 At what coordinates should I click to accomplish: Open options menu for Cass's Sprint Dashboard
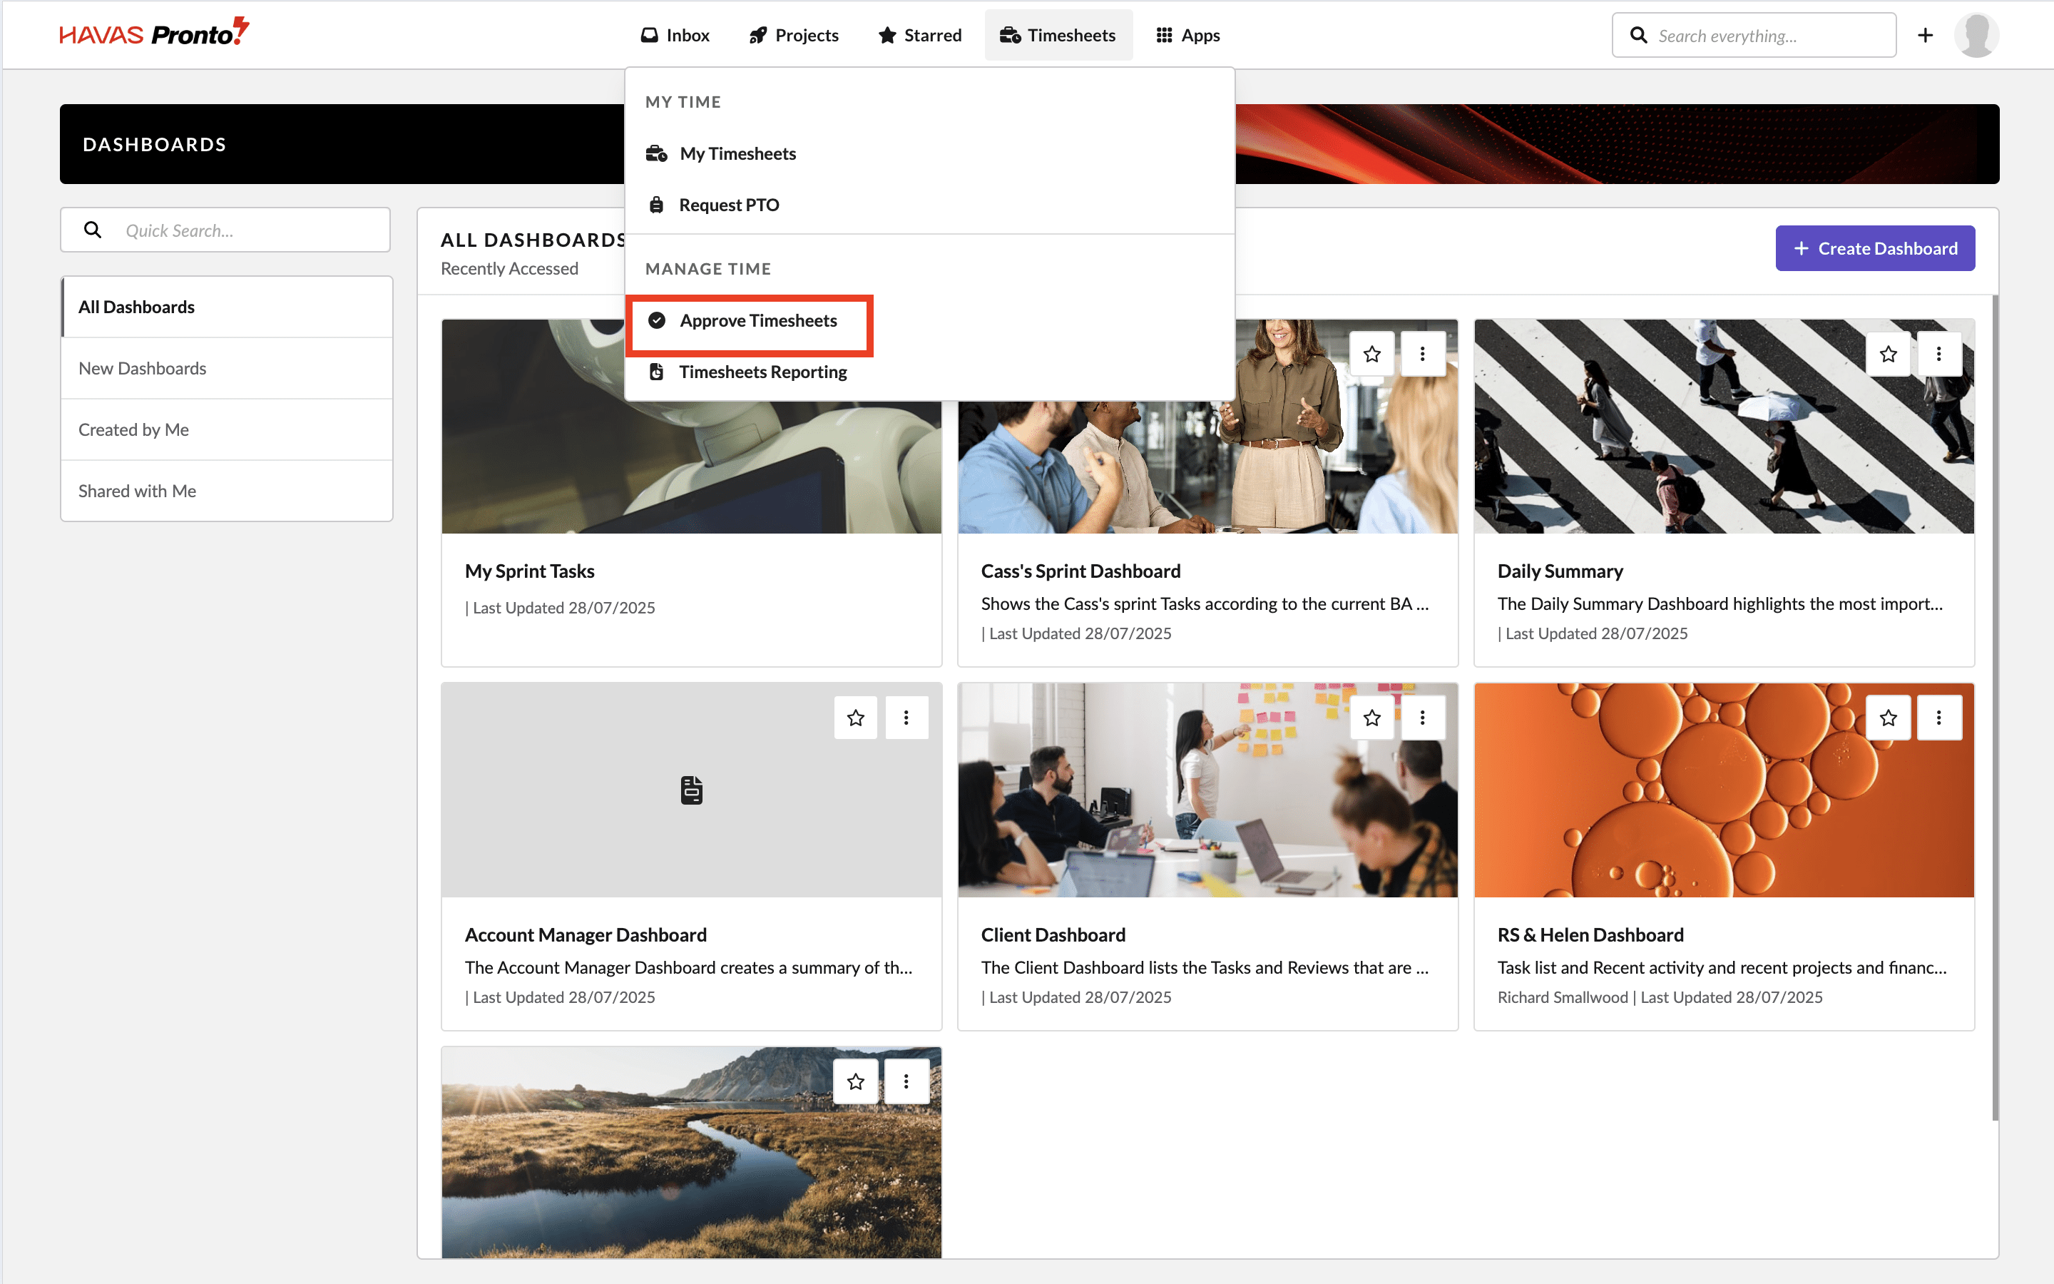pyautogui.click(x=1423, y=353)
